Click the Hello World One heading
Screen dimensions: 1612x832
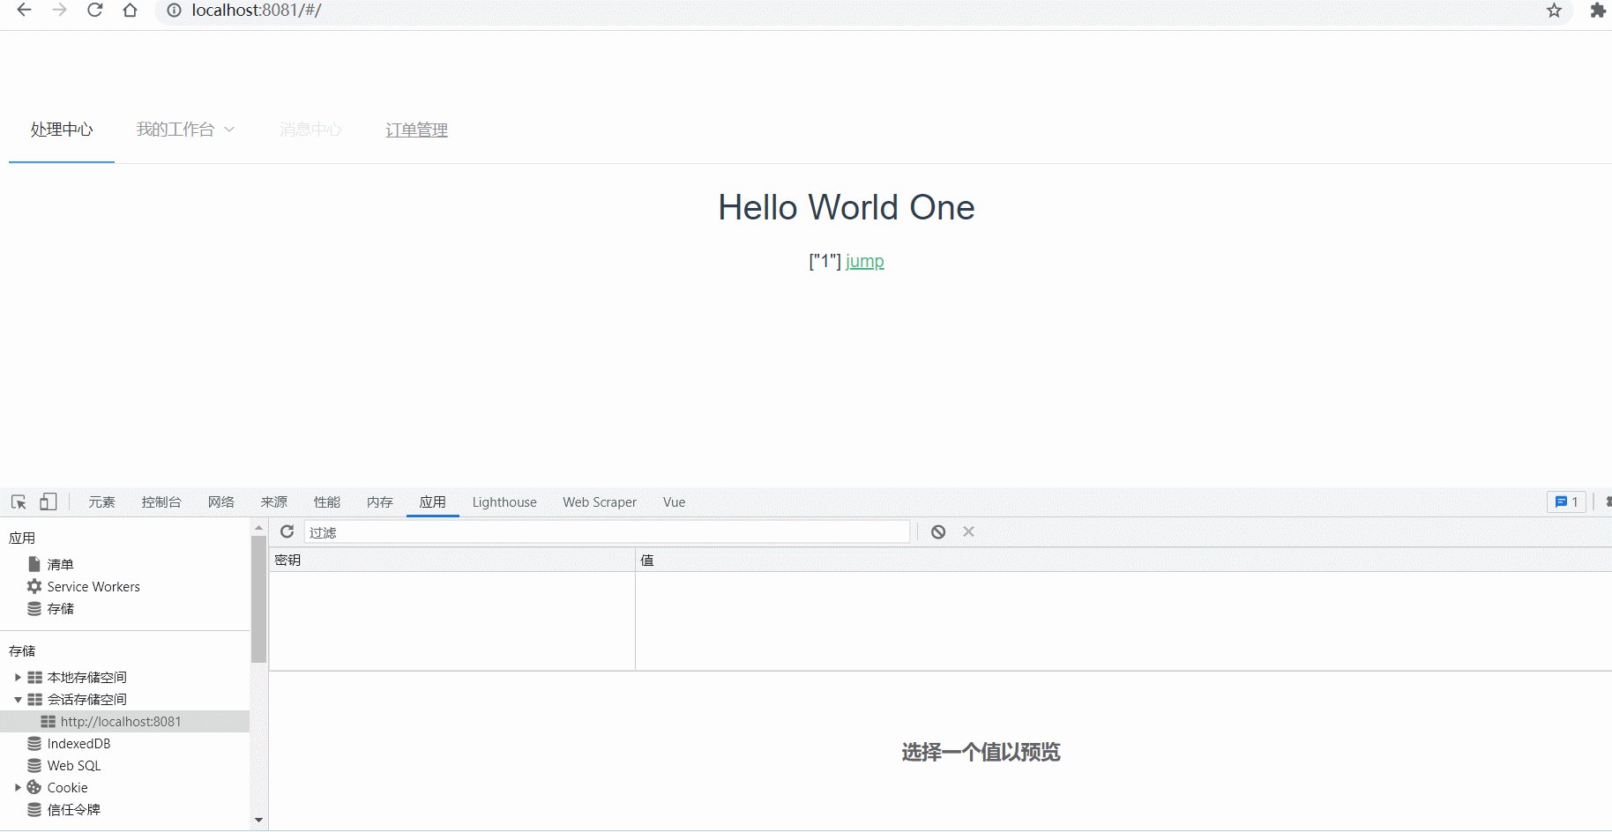[x=847, y=208]
